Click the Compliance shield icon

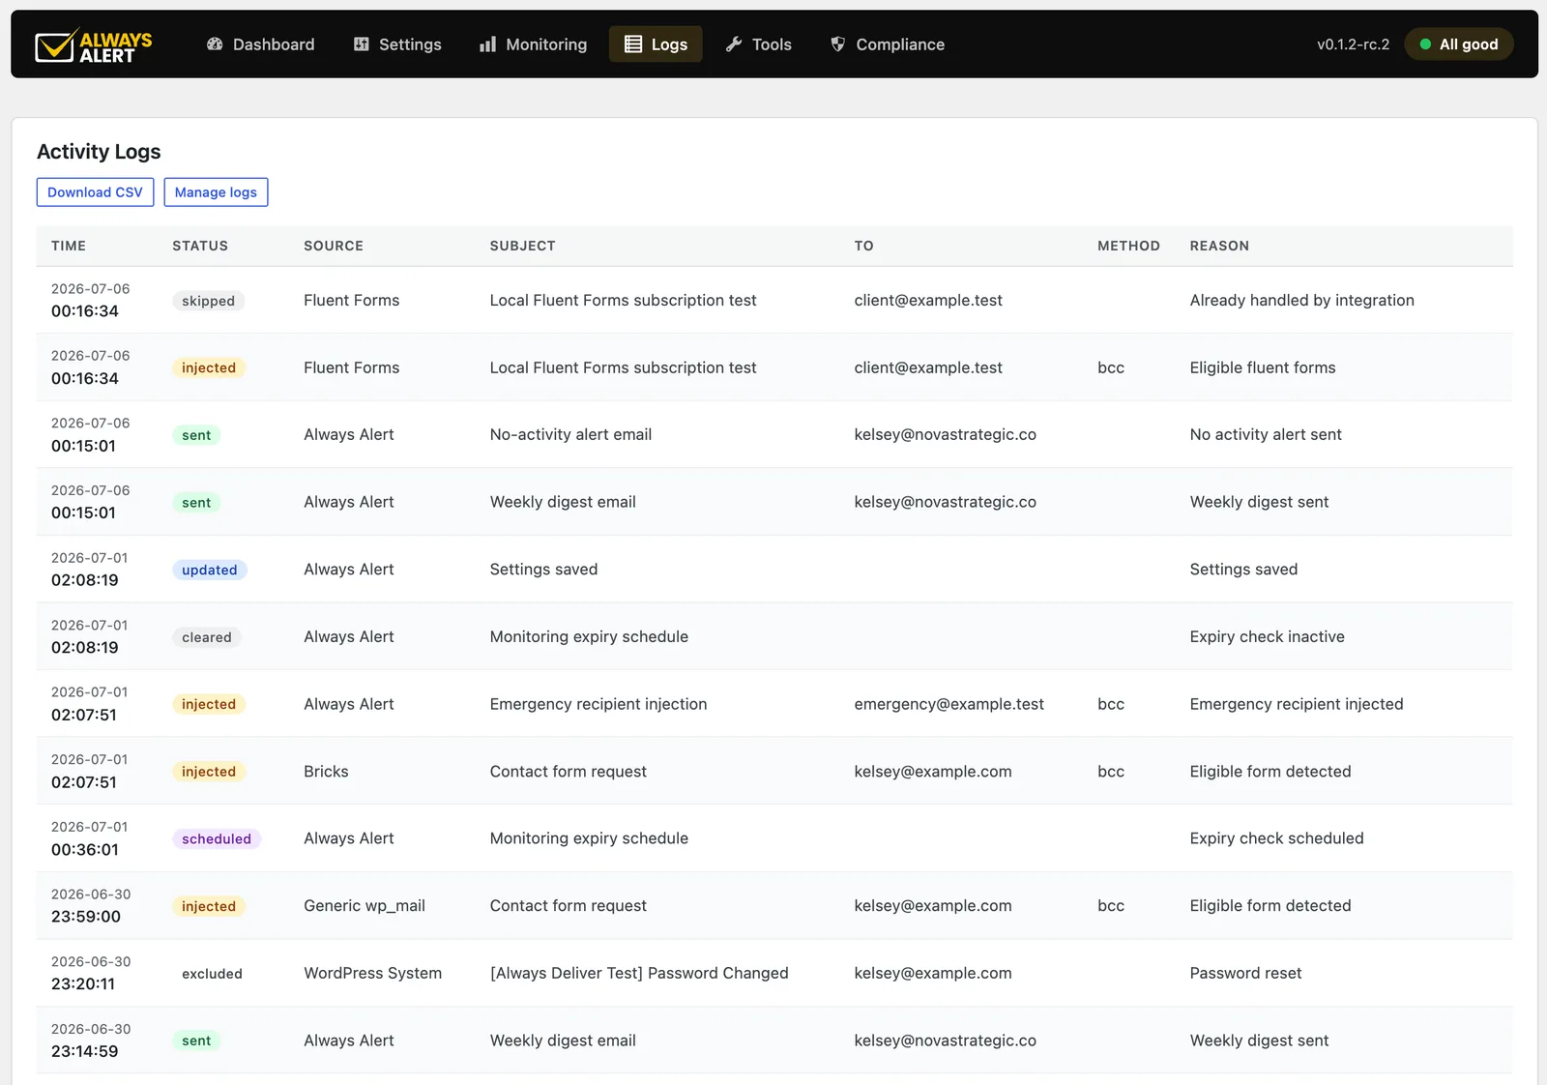click(x=838, y=44)
